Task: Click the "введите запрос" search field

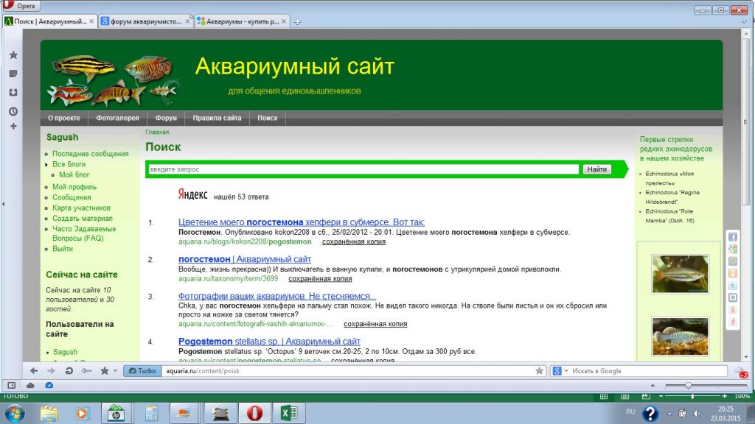Action: tap(363, 169)
